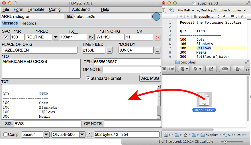
Task: Enter full screen in supplies.txt editor window
Action: (248, 3)
